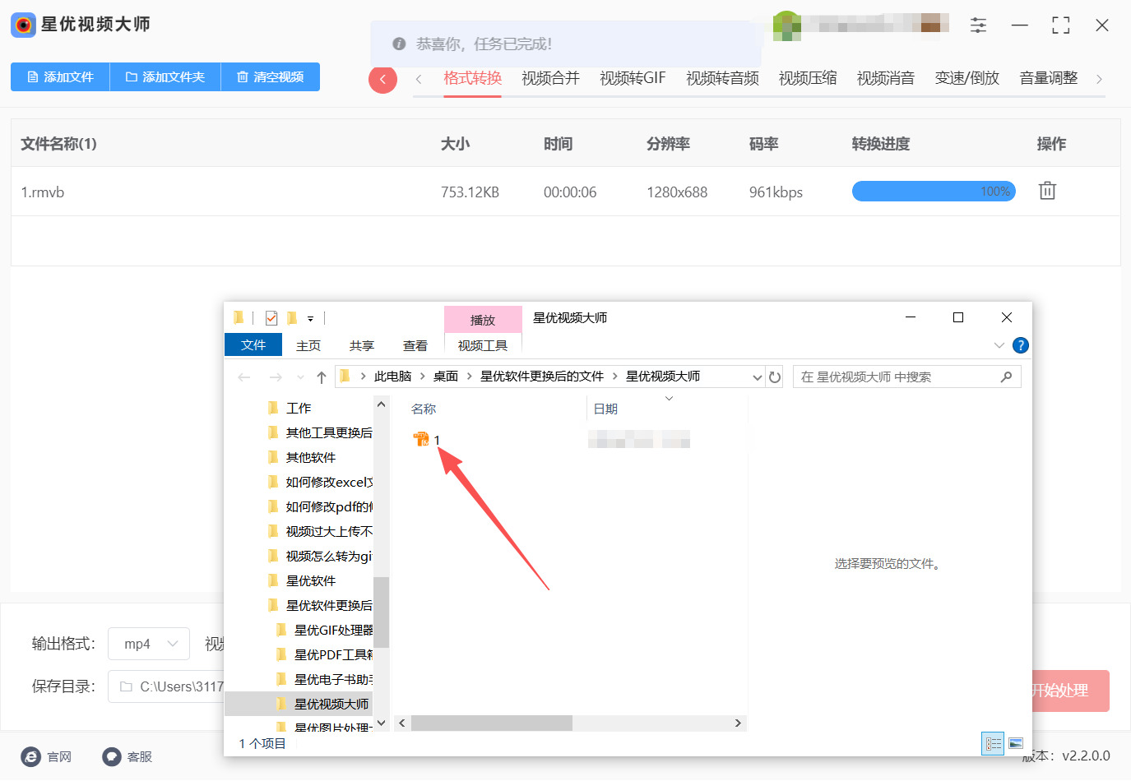Viewport: 1131px width, 781px height.
Task: Select the 视频压缩 tab
Action: (x=808, y=78)
